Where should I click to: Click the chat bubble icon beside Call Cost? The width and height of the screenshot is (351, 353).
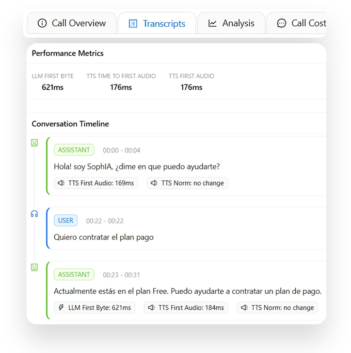281,23
